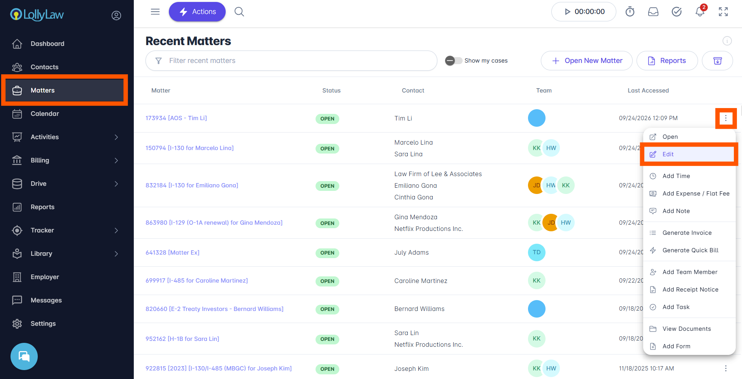Select Edit in the context menu
This screenshot has height=379, width=742.
point(689,154)
